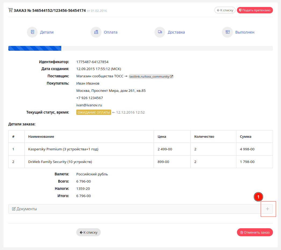Viewport: 281px width, 250px height.
Task: Click bottom К списку button
Action: coord(89,232)
